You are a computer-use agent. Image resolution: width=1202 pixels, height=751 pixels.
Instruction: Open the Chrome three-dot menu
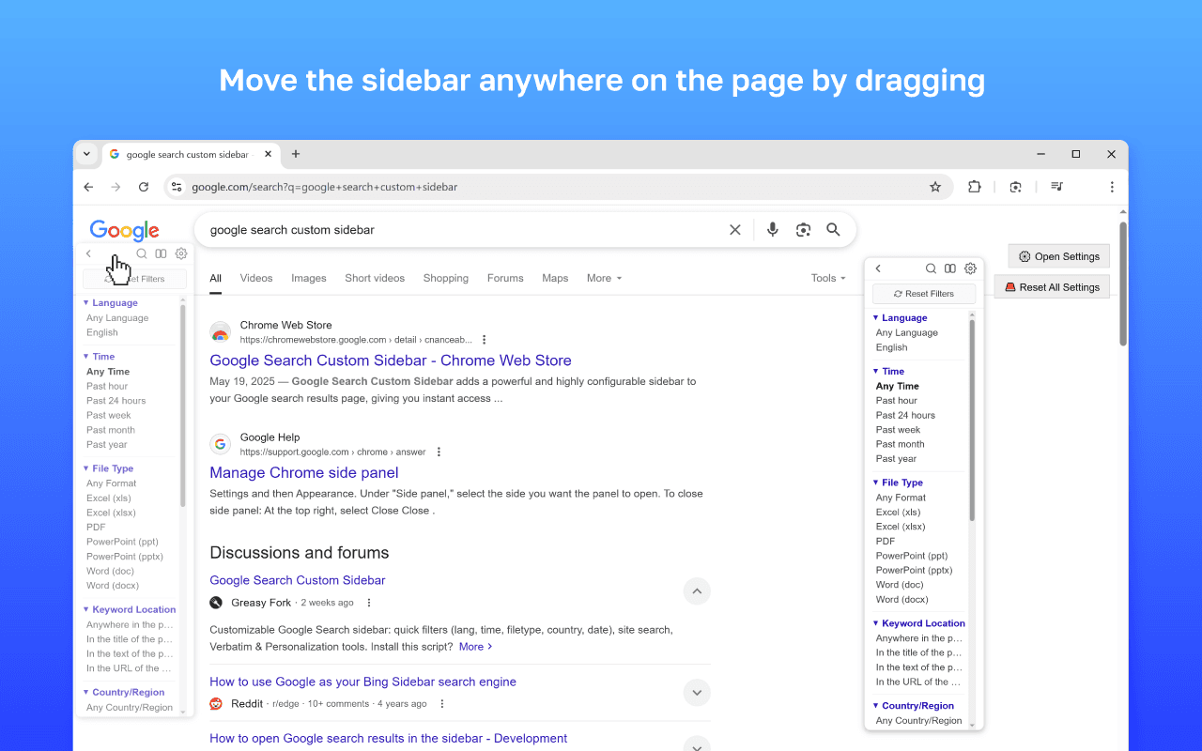(1112, 187)
